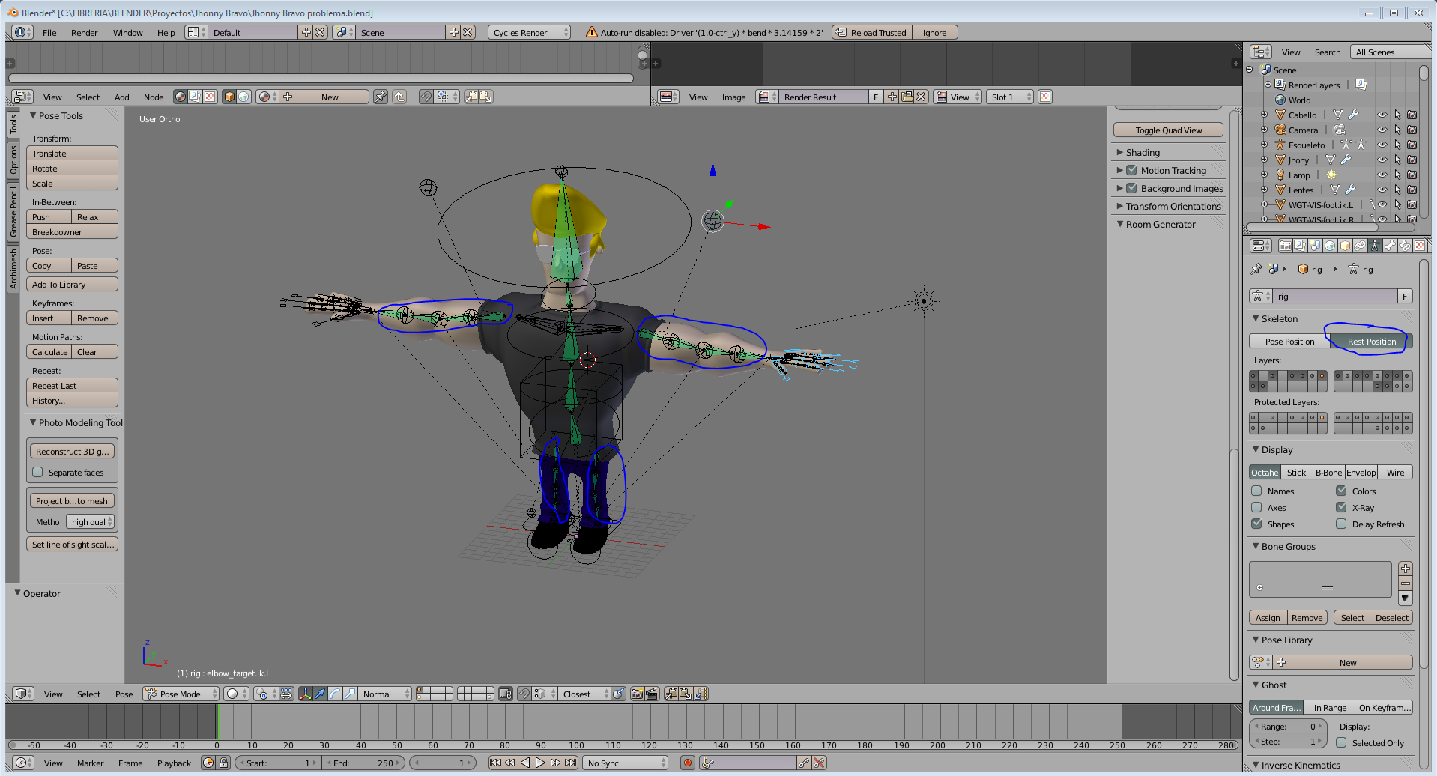Click the OpenGL render image camera icon
This screenshot has height=776, width=1437.
click(637, 694)
